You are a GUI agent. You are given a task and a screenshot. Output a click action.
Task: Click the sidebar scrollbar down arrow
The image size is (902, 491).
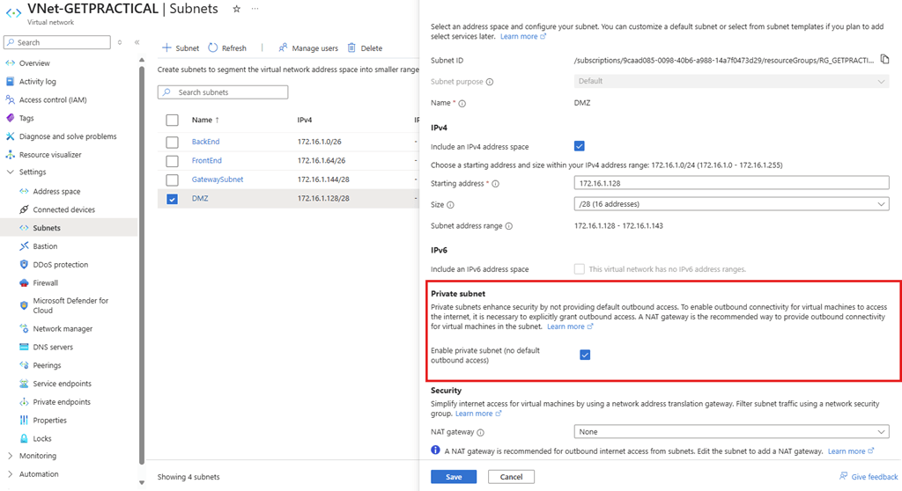[x=142, y=482]
